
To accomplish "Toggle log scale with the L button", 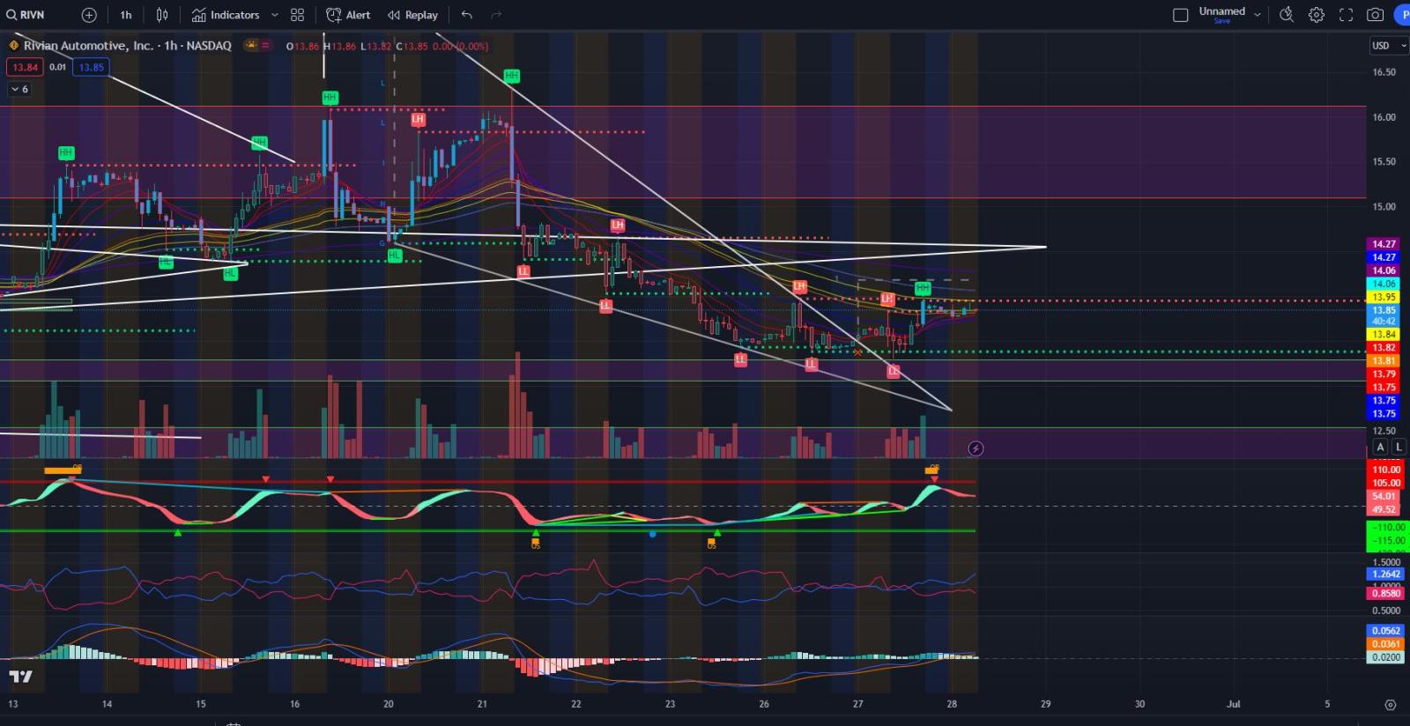I will 1399,448.
